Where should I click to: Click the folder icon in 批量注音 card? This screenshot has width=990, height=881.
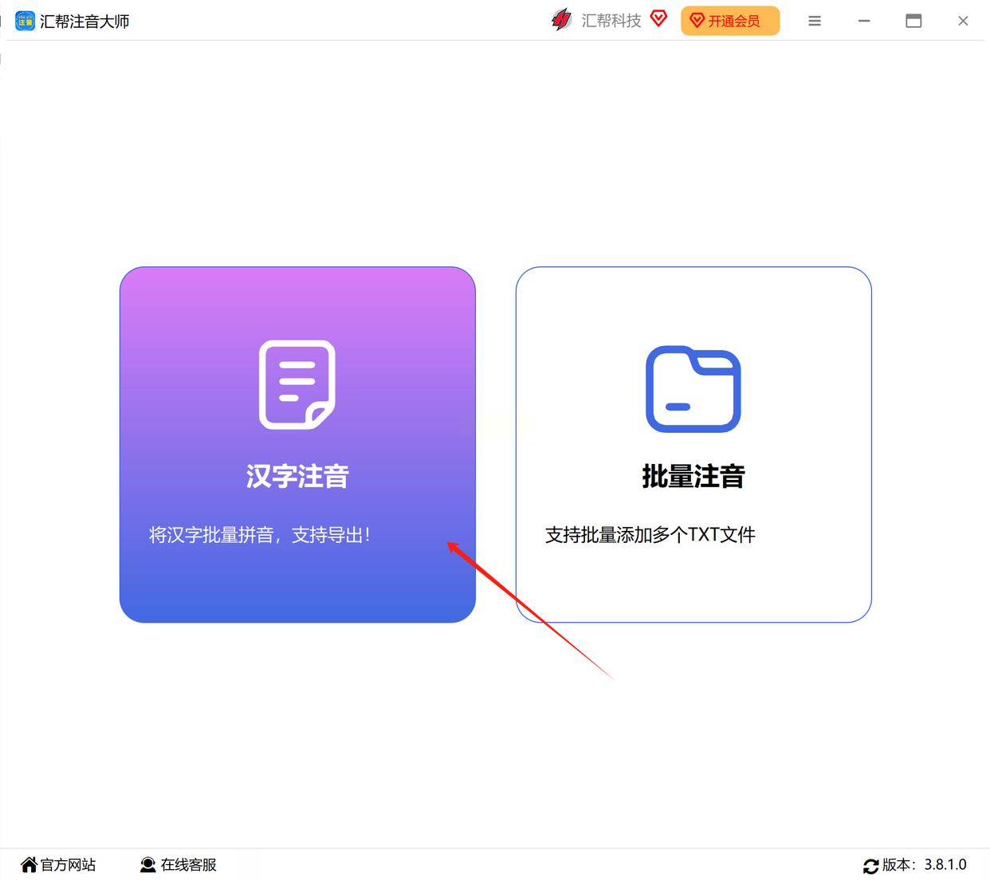click(x=693, y=389)
